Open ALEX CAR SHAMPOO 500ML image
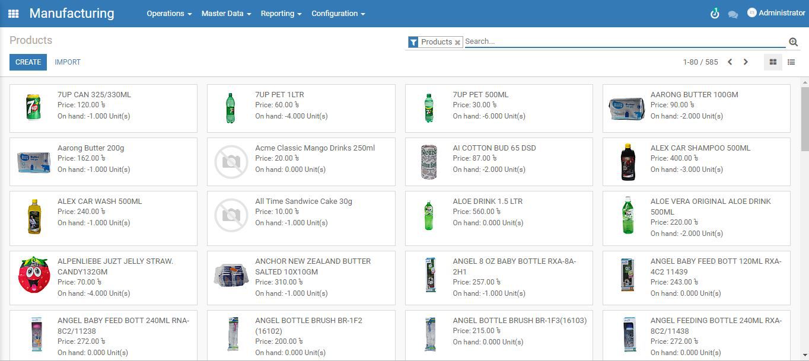 click(x=628, y=162)
